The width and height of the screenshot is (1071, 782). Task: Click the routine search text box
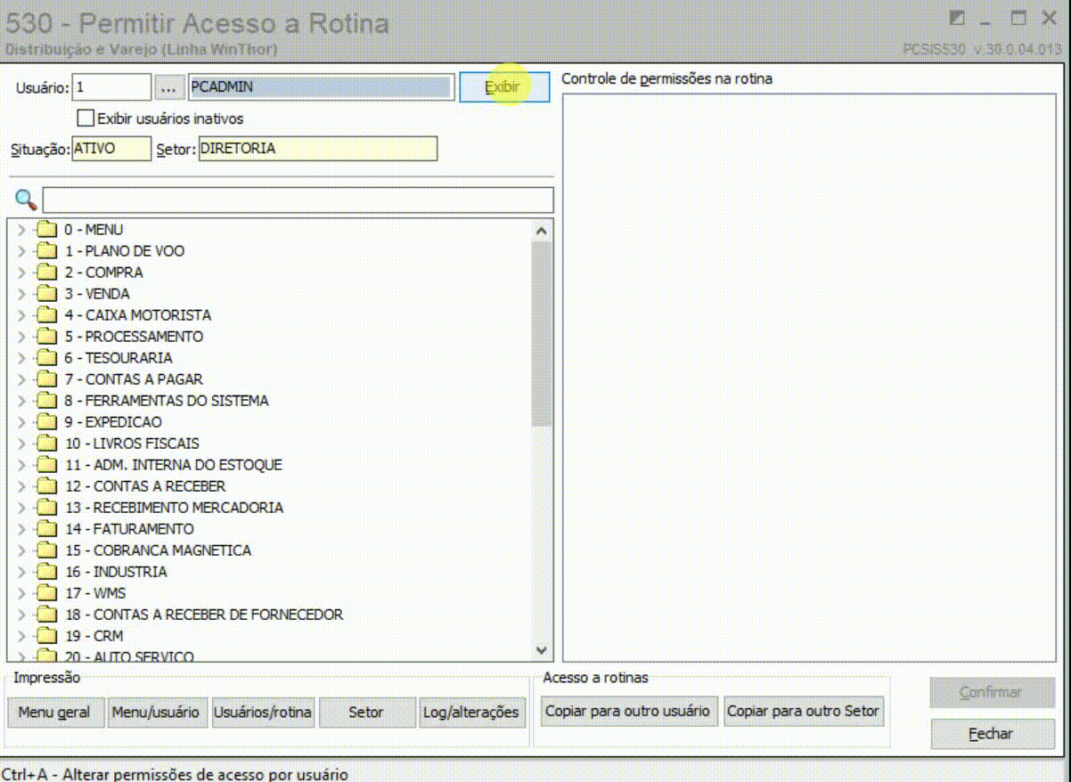[298, 200]
